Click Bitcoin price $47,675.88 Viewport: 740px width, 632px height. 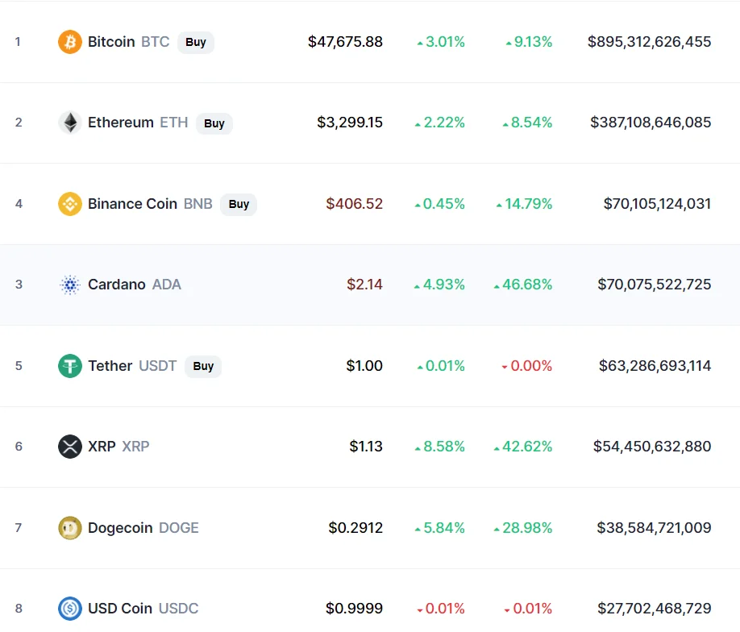click(345, 42)
